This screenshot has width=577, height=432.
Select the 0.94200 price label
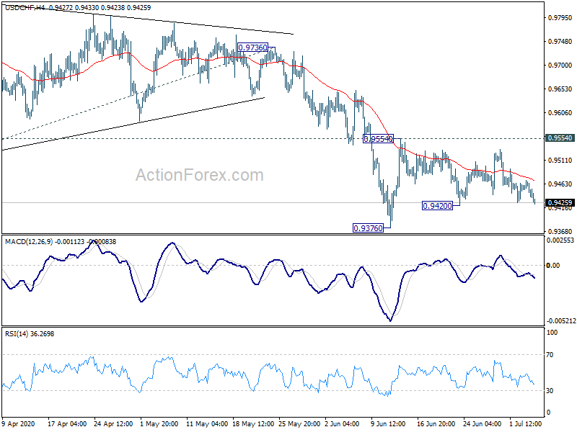click(x=437, y=206)
